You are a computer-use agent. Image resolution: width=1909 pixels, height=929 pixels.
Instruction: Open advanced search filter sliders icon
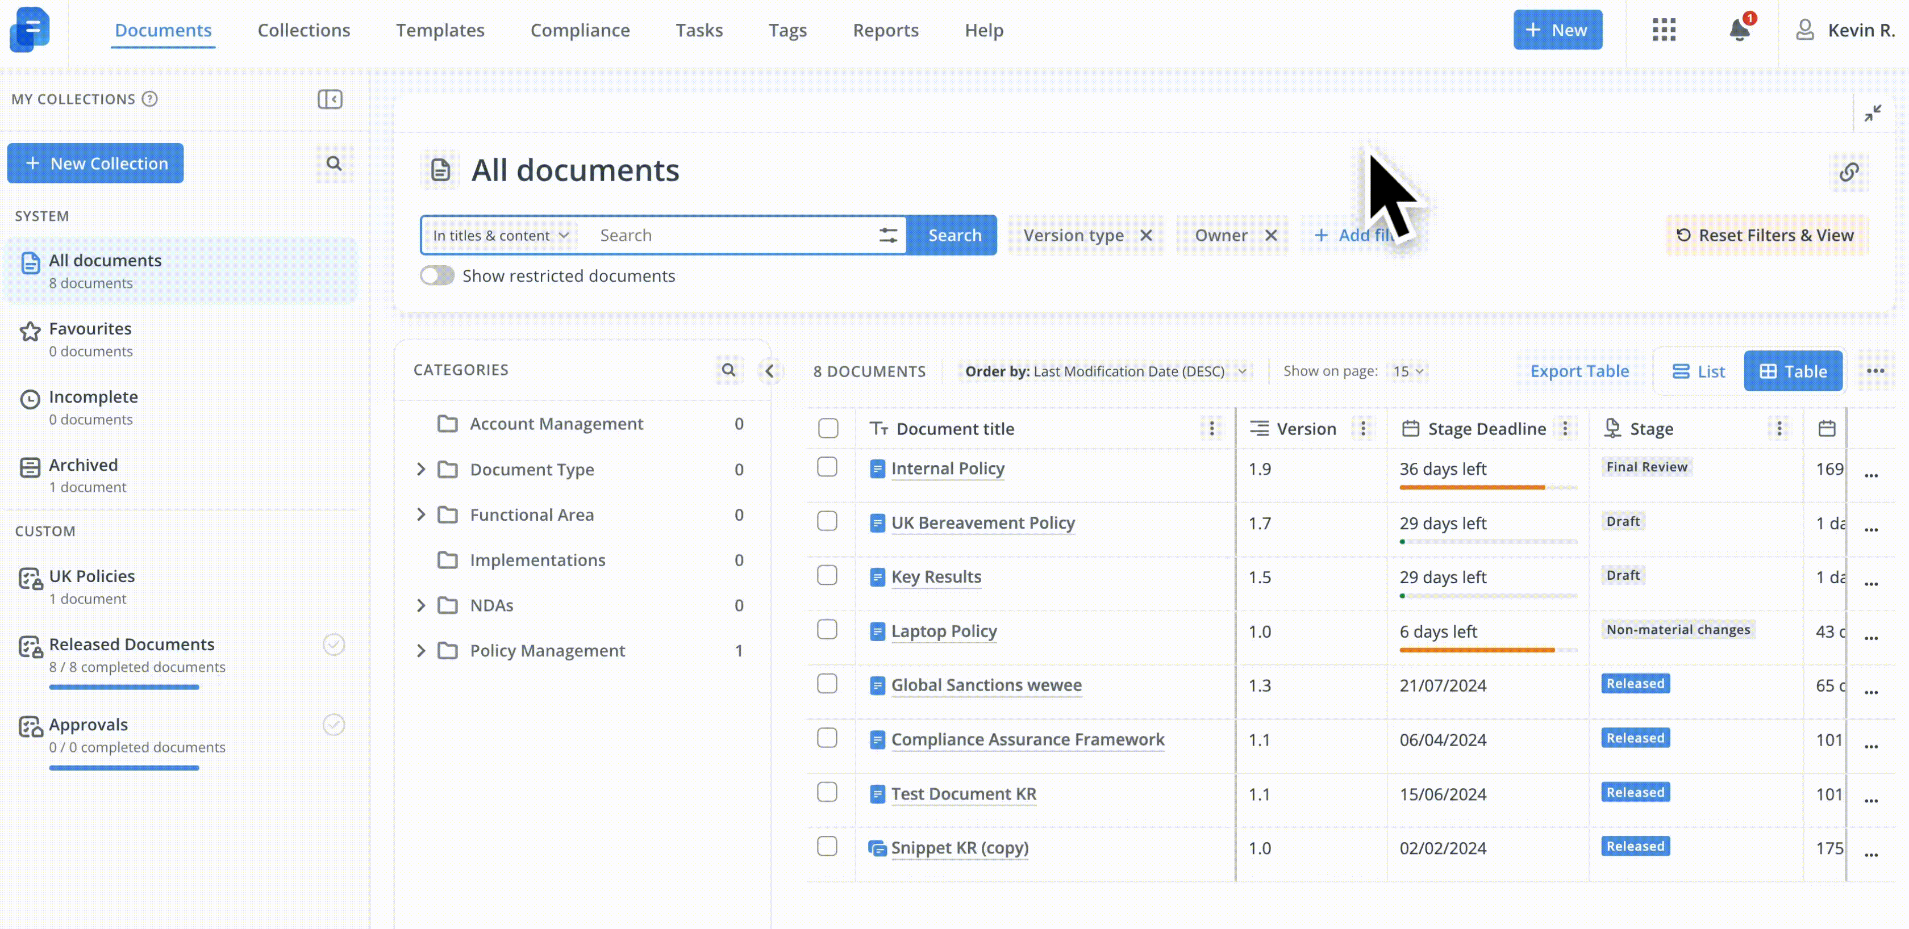point(888,236)
